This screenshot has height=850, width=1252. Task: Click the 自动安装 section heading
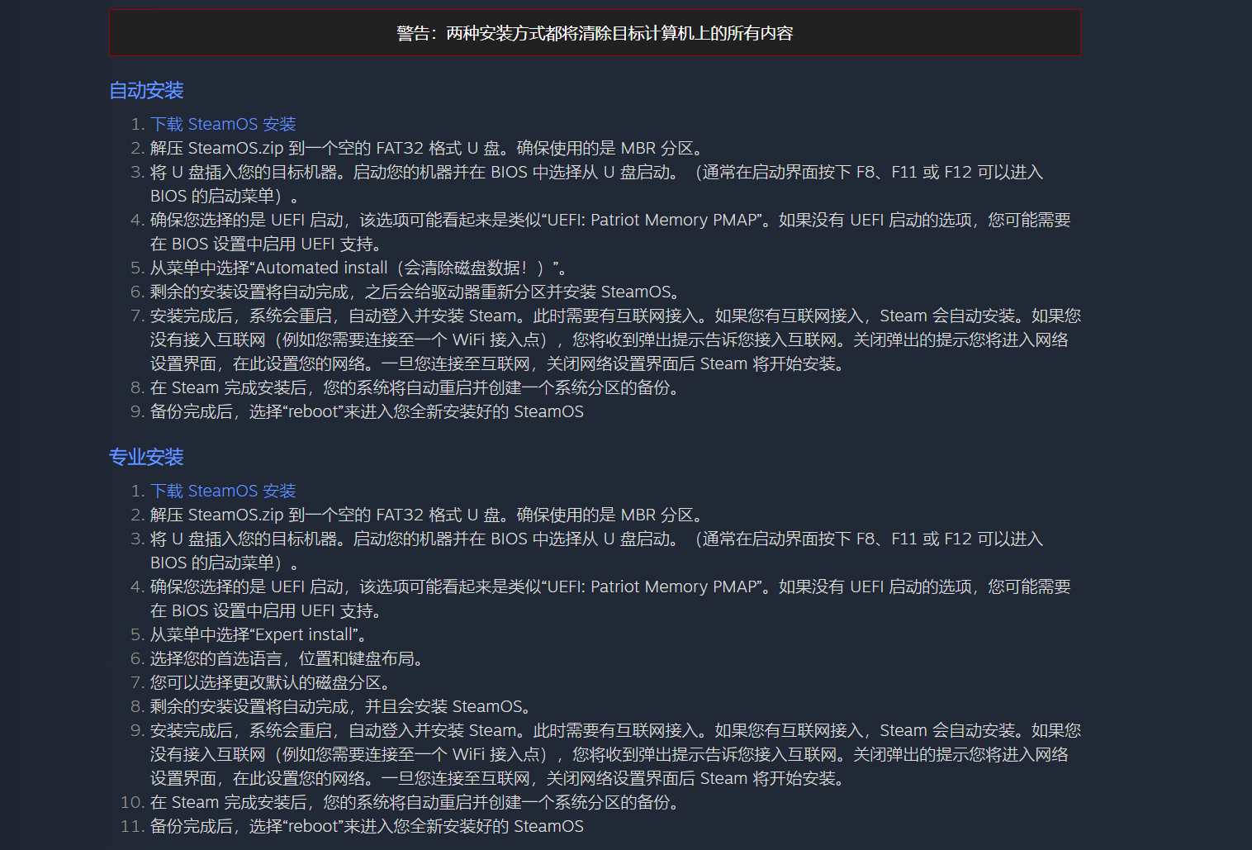click(146, 90)
